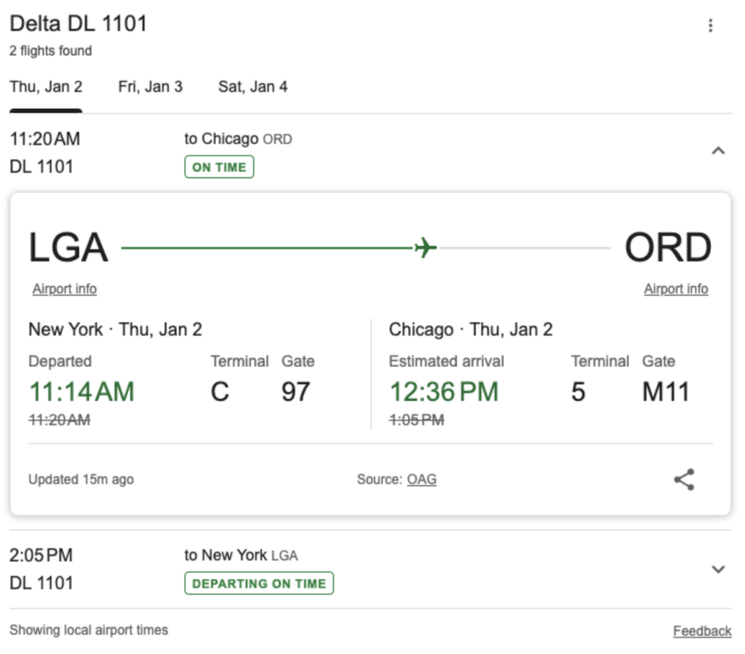Click the airplane icon on progress line
Screen dimensions: 745x654
(426, 248)
